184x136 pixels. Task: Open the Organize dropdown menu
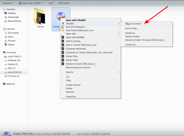[x=8, y=3]
